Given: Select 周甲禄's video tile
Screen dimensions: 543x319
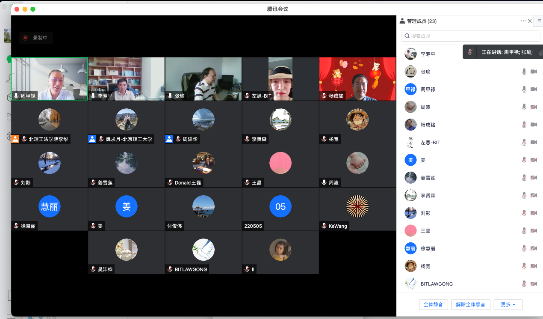Looking at the screenshot, I should pos(50,79).
